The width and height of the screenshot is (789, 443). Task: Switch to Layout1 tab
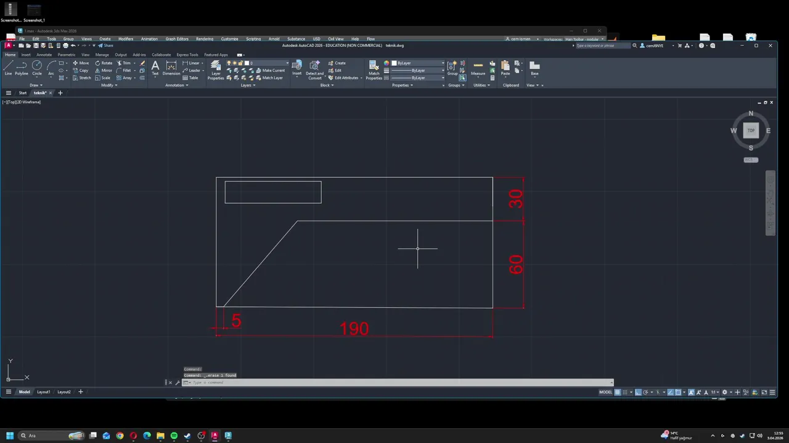(x=43, y=392)
